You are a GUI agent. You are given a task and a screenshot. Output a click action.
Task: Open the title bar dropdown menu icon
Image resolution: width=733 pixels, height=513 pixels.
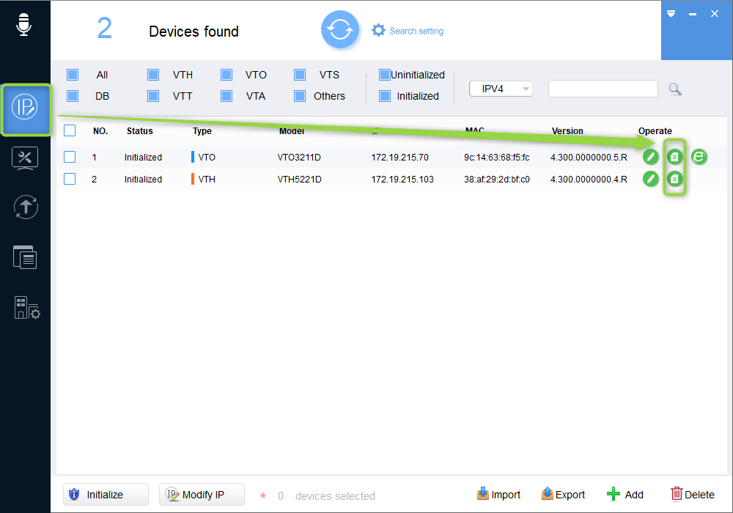click(671, 13)
